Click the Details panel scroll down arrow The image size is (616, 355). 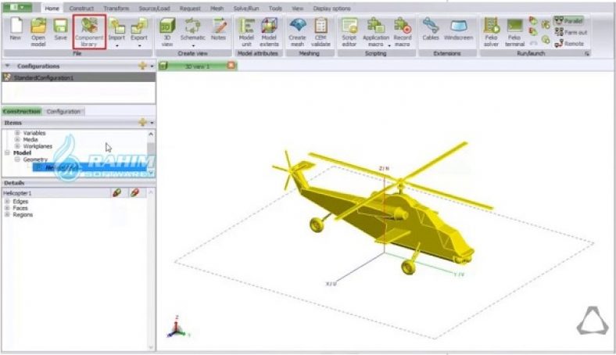click(x=151, y=347)
